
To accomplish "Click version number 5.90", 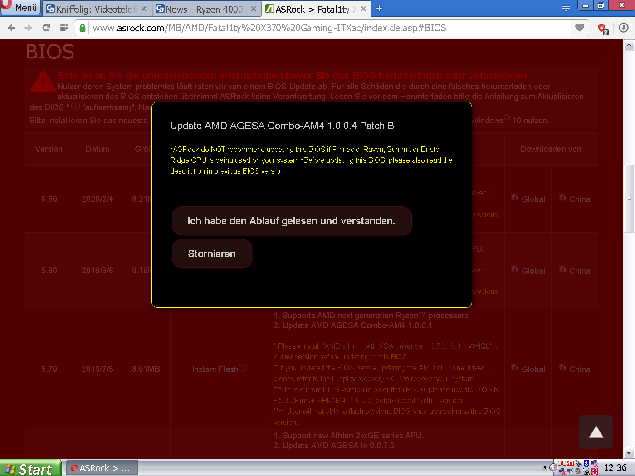I will click(49, 271).
